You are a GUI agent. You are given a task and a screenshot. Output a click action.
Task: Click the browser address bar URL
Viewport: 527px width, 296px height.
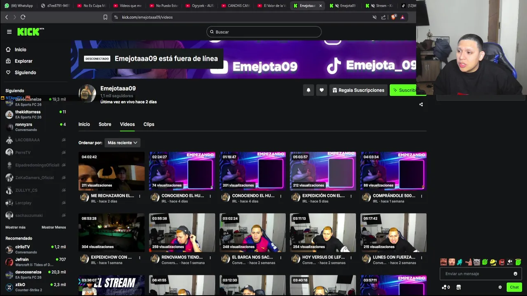pyautogui.click(x=147, y=17)
